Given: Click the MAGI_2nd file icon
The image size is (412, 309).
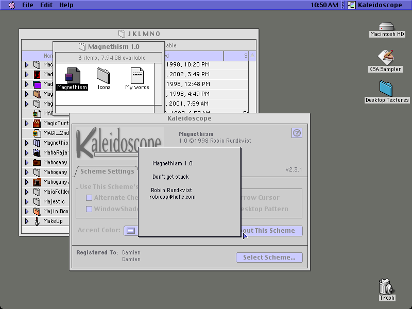Looking at the screenshot, I should (37, 133).
